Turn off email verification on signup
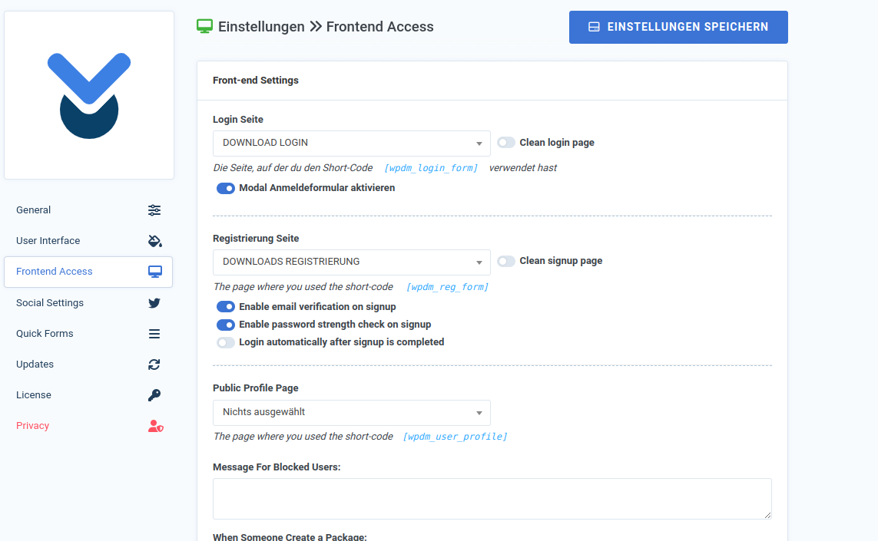This screenshot has height=541, width=878. tap(226, 307)
